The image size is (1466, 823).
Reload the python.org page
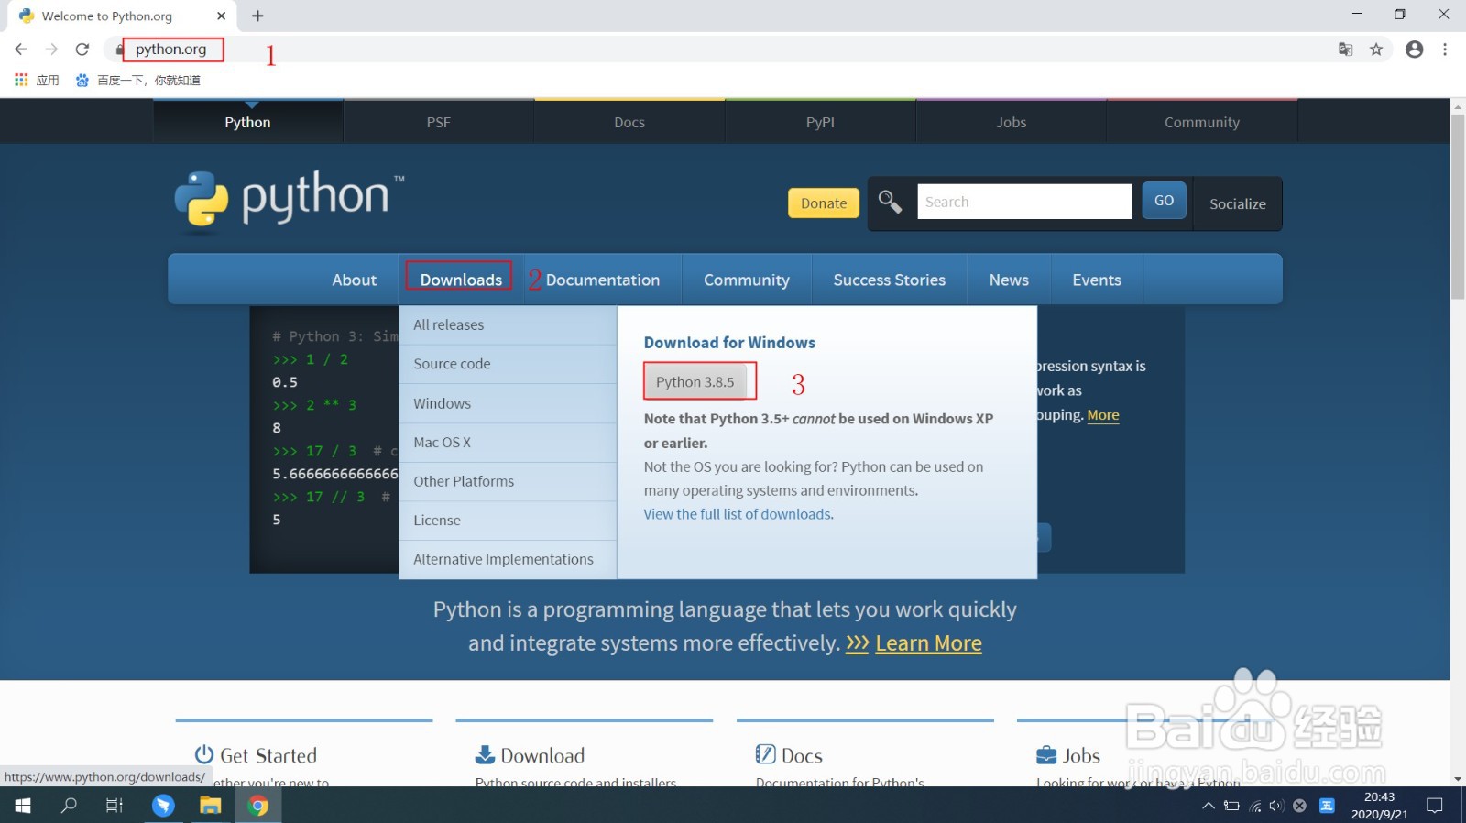[82, 49]
